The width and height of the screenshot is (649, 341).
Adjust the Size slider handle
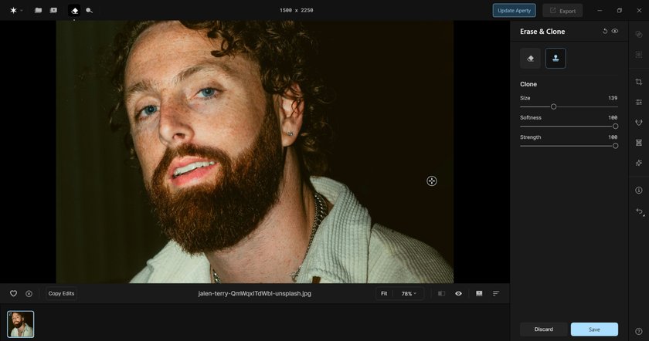click(553, 106)
